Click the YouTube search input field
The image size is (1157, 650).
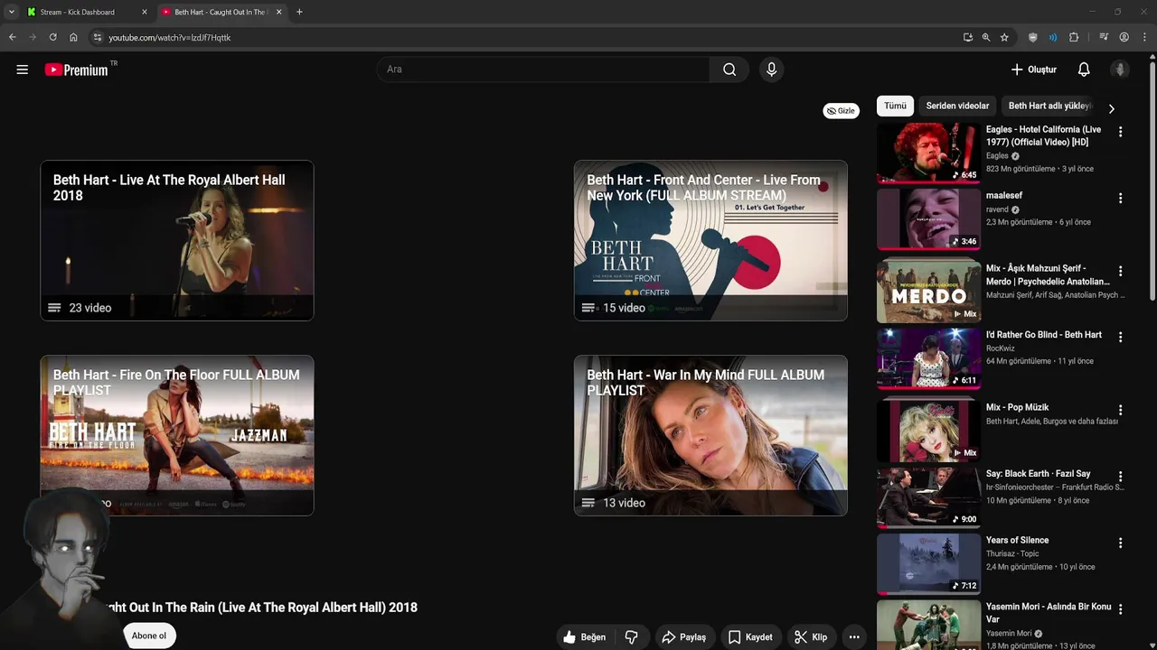(x=543, y=70)
